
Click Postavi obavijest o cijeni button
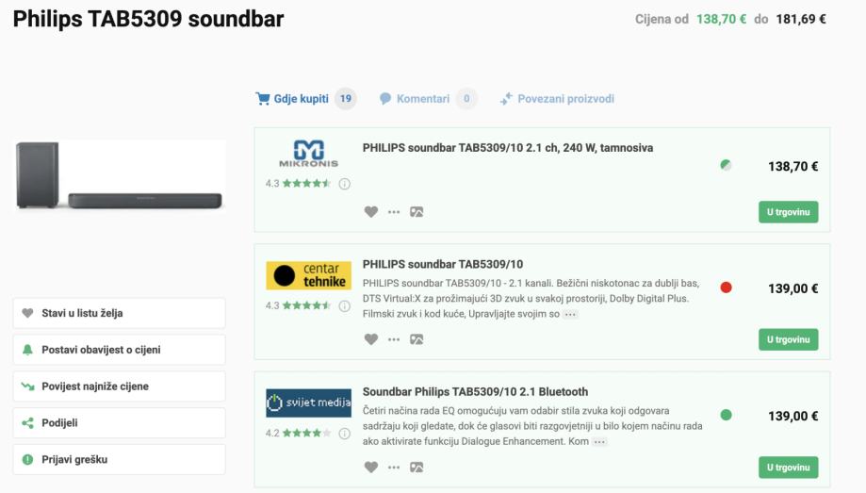coord(120,350)
